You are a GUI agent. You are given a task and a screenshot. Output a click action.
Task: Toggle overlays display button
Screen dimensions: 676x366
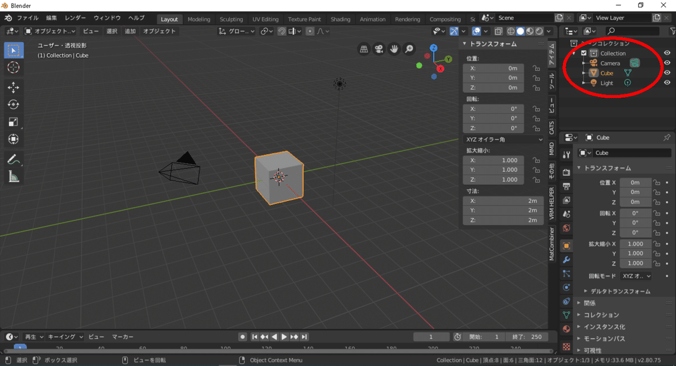(x=477, y=32)
